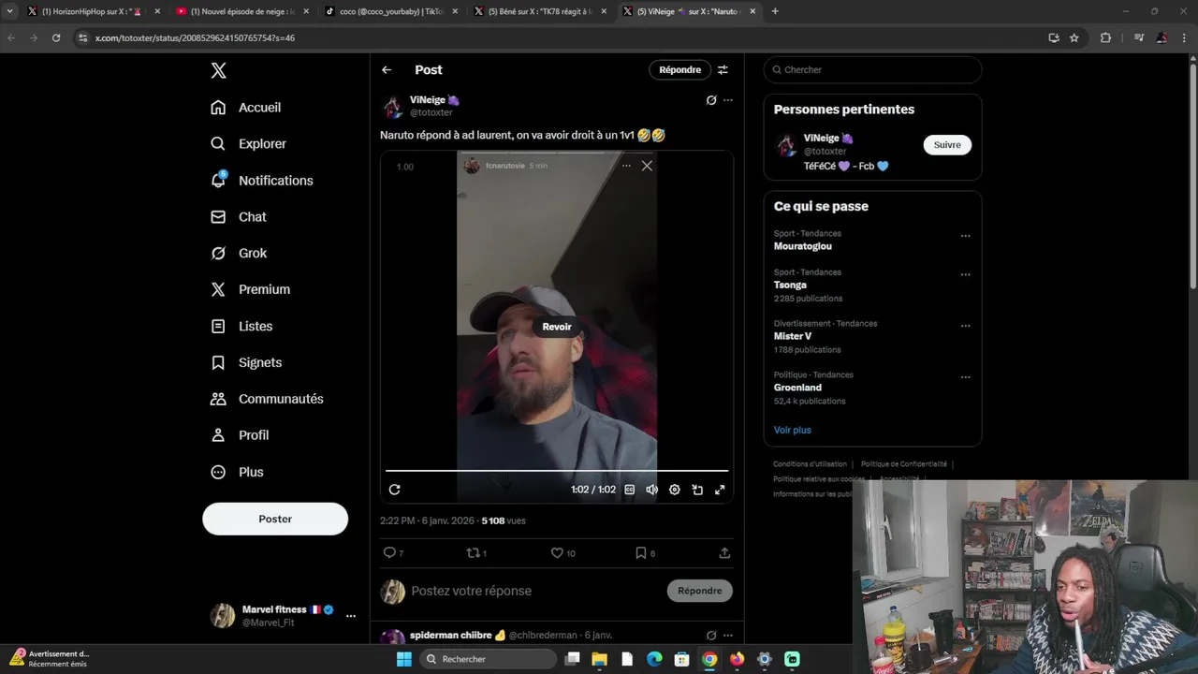The height and width of the screenshot is (674, 1198).
Task: Click Suivre to follow ViNeige
Action: pyautogui.click(x=947, y=145)
